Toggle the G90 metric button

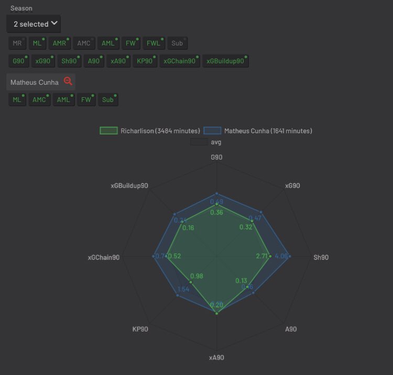click(x=19, y=61)
